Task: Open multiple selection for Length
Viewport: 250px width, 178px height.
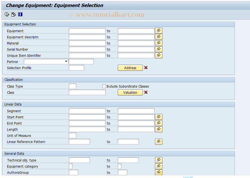Action: 159,129
